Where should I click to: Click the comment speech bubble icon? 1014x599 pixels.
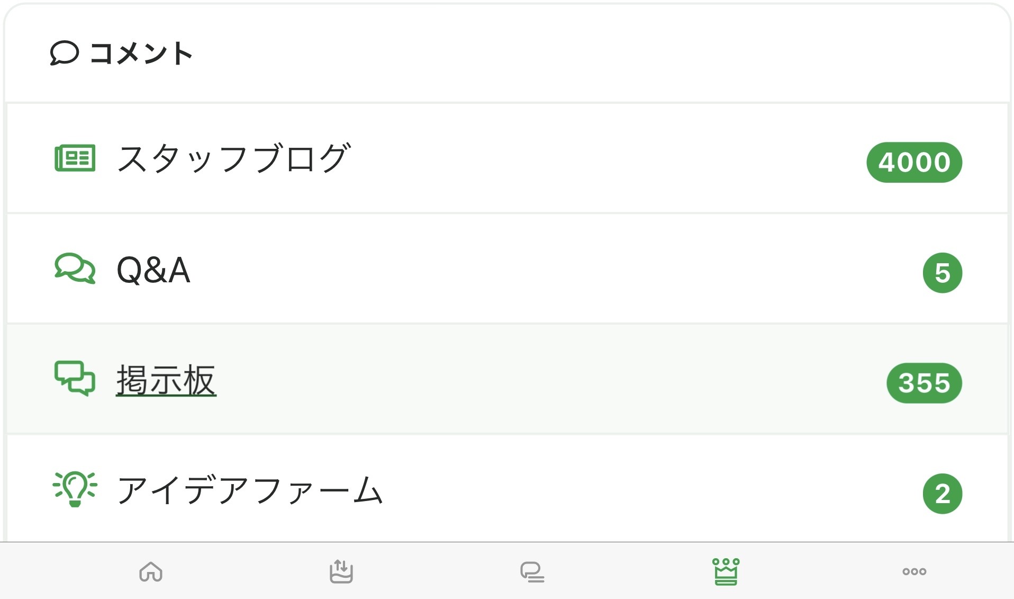[x=64, y=53]
